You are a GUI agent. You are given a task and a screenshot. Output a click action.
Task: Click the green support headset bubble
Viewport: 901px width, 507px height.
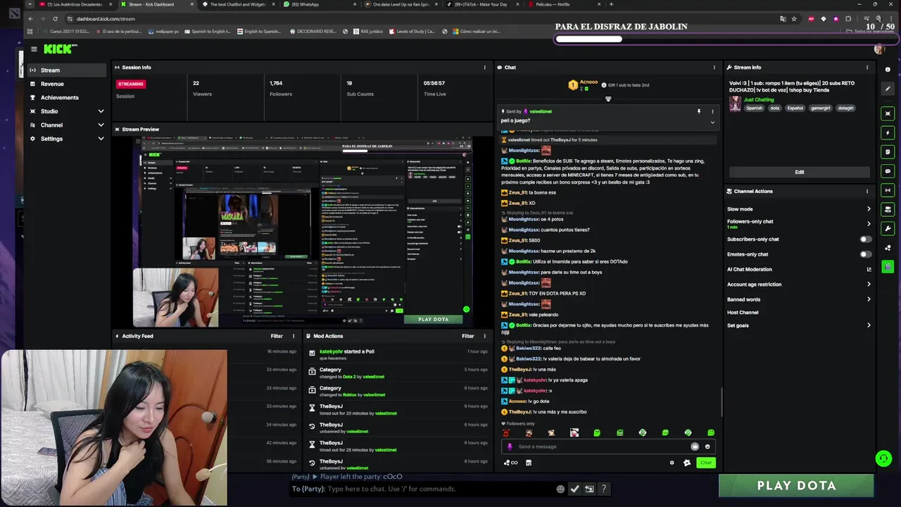point(883,458)
